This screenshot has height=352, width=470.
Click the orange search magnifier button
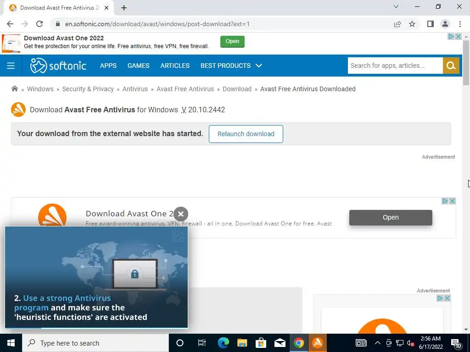click(451, 66)
